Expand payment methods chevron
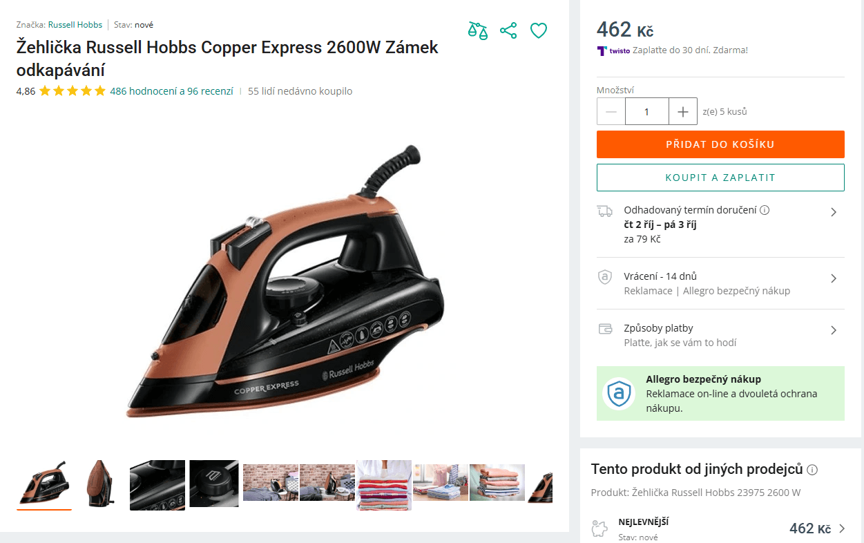 (834, 330)
